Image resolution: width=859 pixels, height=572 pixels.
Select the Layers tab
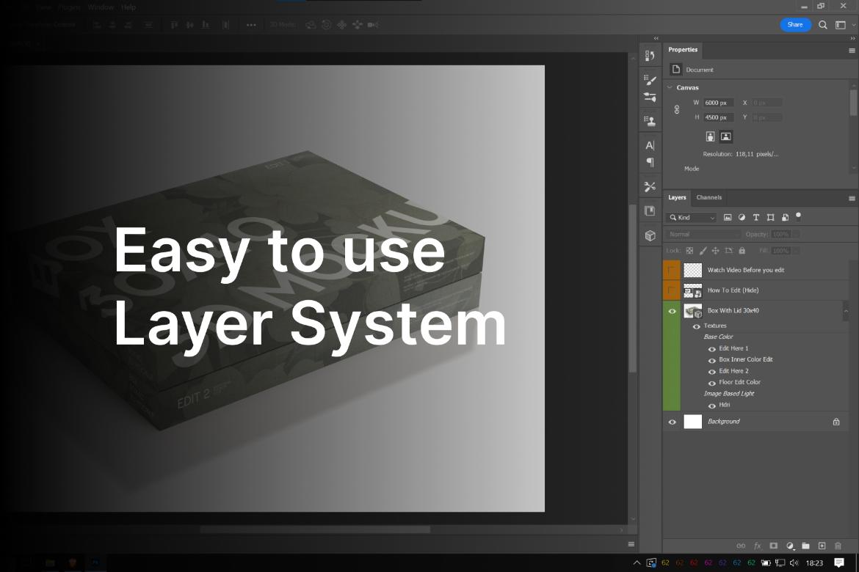point(677,197)
